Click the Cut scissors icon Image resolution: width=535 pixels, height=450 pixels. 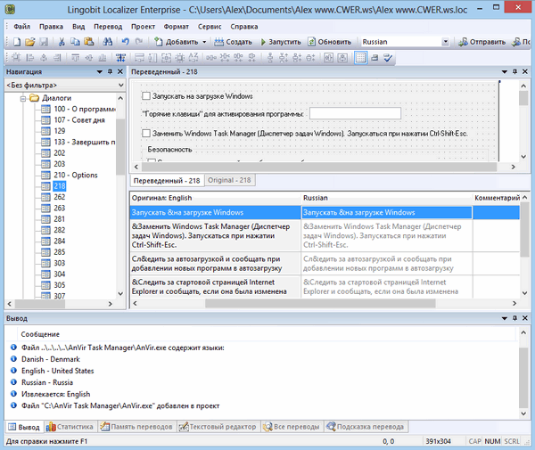tap(61, 42)
